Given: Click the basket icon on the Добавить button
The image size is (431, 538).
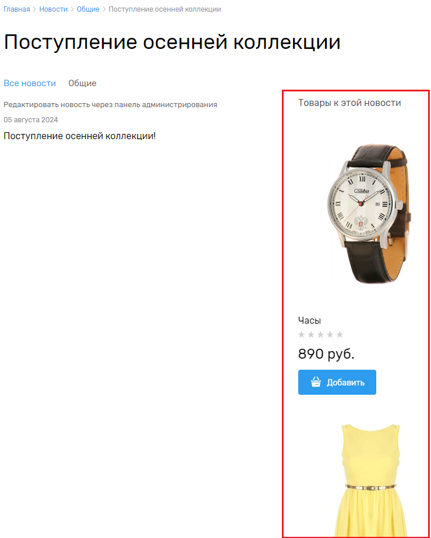Looking at the screenshot, I should click(316, 382).
